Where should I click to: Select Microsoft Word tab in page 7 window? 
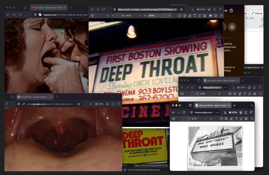(213, 105)
